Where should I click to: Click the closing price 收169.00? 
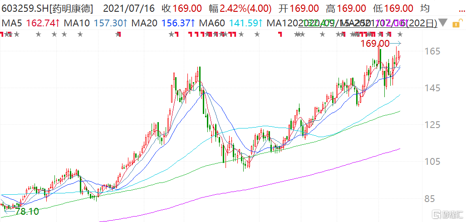coord(182,9)
